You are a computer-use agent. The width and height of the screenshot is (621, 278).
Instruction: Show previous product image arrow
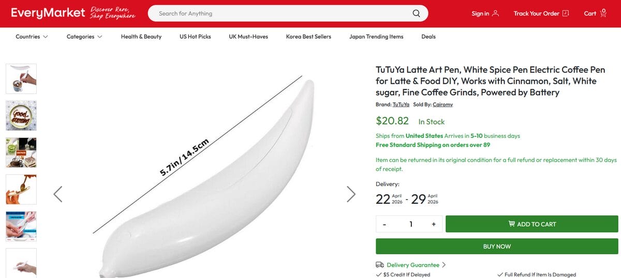tap(58, 194)
